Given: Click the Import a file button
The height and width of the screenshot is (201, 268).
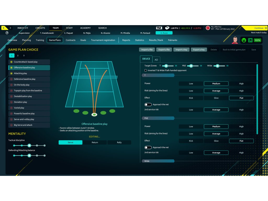Looking at the screenshot, I should click(147, 49).
